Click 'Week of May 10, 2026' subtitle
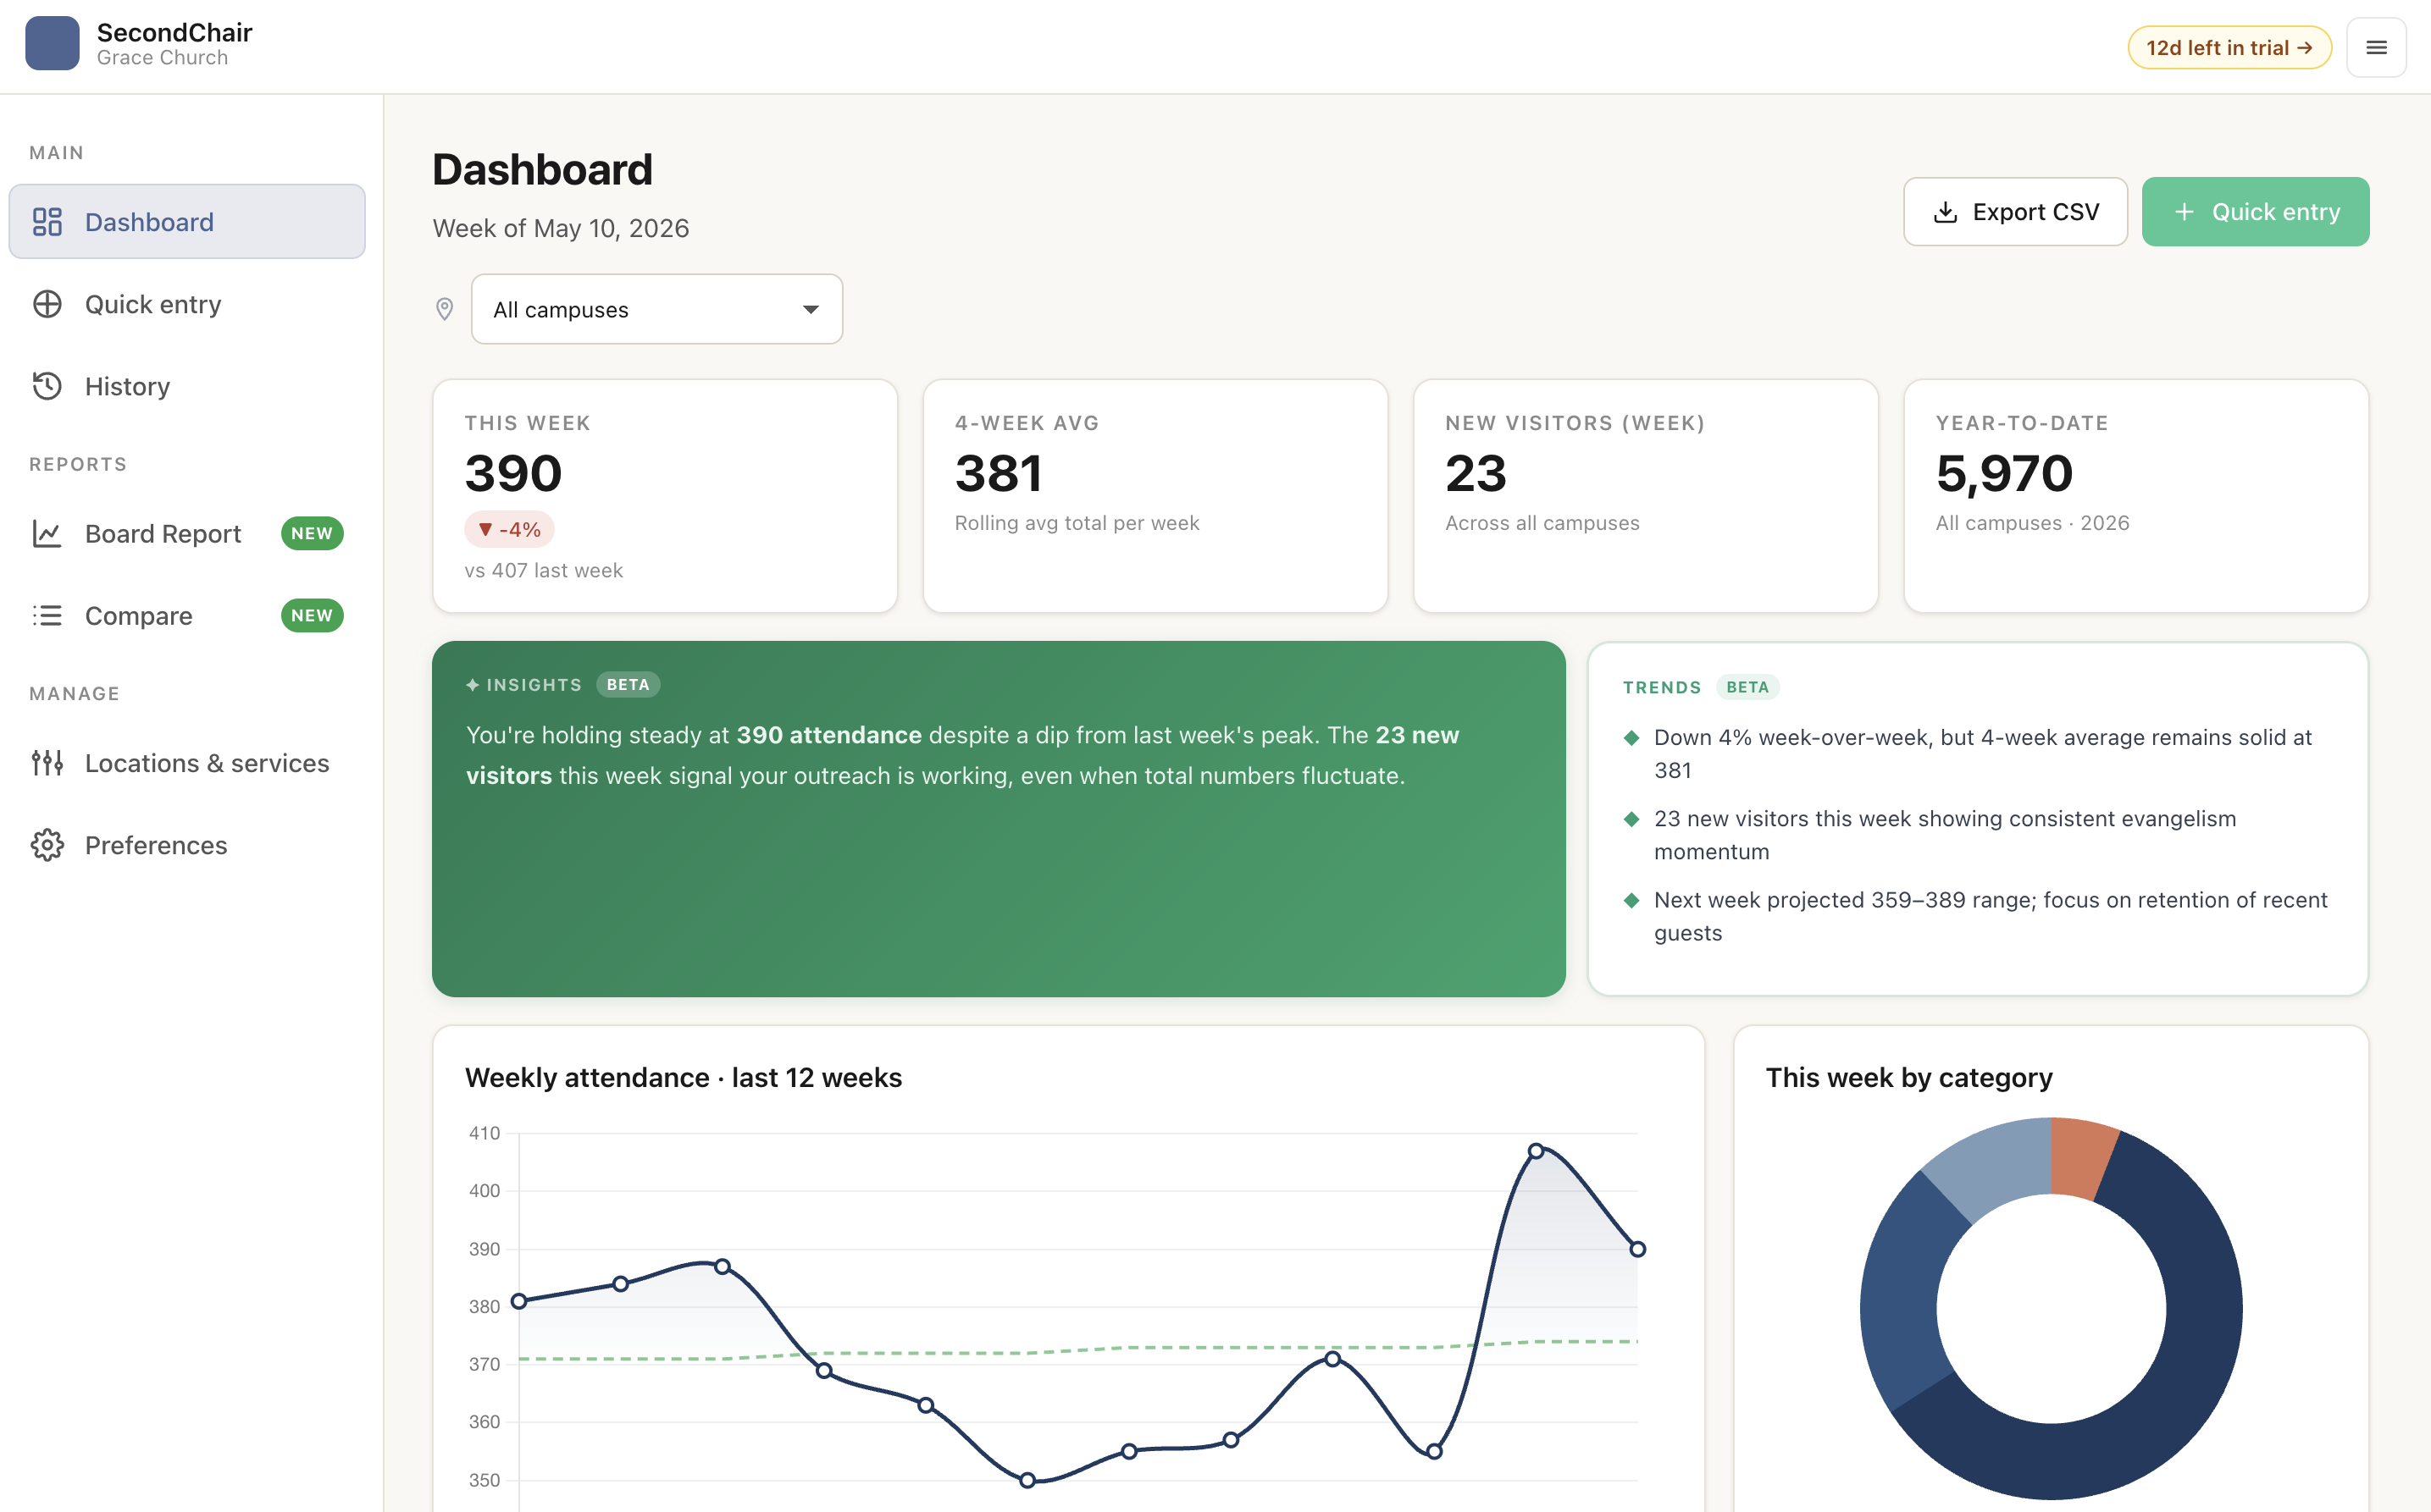This screenshot has width=2431, height=1512. click(x=562, y=228)
